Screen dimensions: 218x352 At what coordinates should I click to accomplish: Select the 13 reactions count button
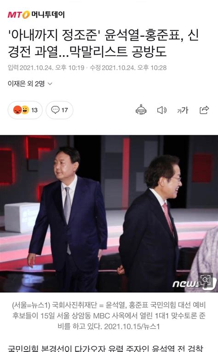click(25, 110)
